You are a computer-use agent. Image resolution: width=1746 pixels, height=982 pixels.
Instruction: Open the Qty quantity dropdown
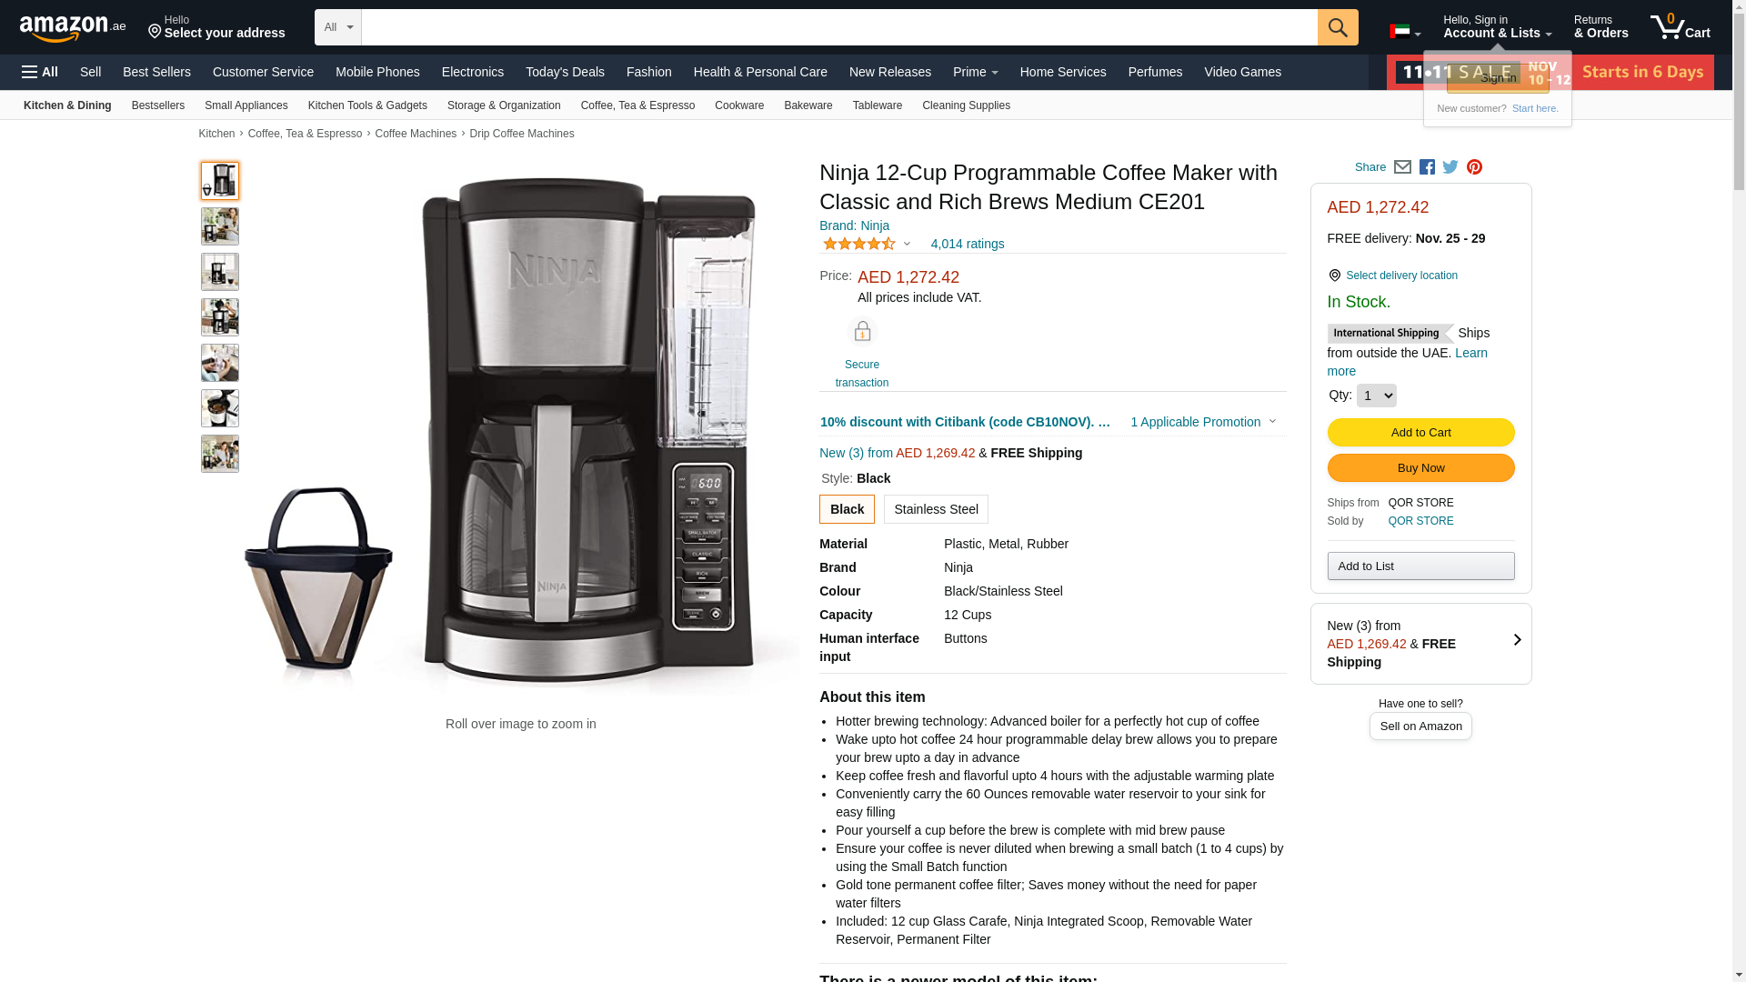coord(1376,396)
